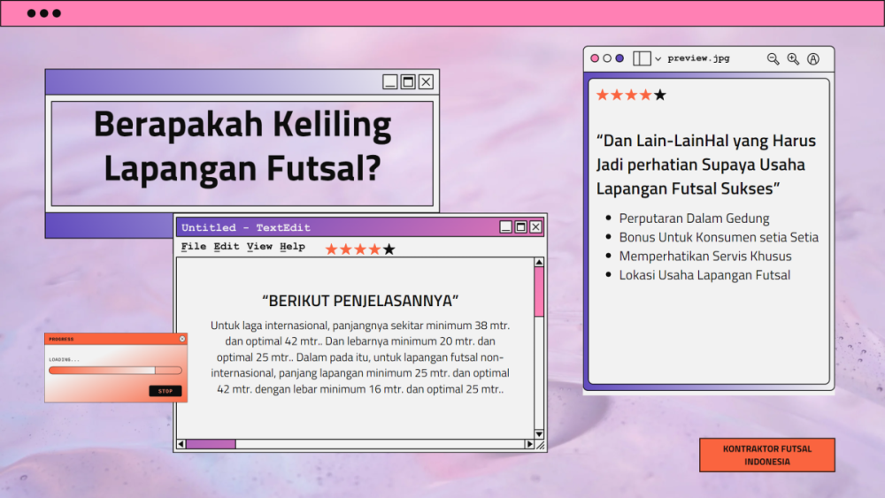Screen dimensions: 885x498
Task: Click 'Untitled - TextEdit' title bar text
Action: (x=245, y=227)
